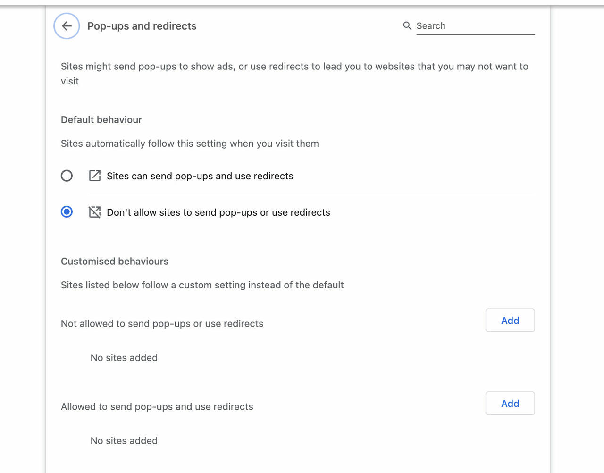The width and height of the screenshot is (604, 473).
Task: Select 'Don't allow sites' radio button
Action: [x=67, y=212]
